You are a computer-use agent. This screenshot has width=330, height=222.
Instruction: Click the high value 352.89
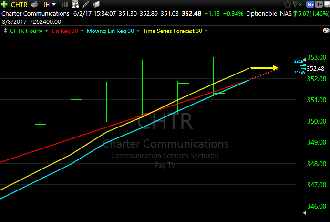point(149,14)
